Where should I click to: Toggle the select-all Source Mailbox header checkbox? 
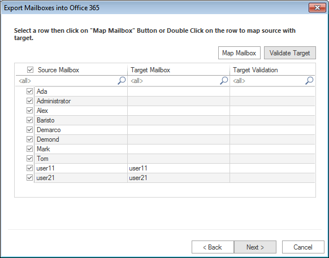click(x=30, y=70)
